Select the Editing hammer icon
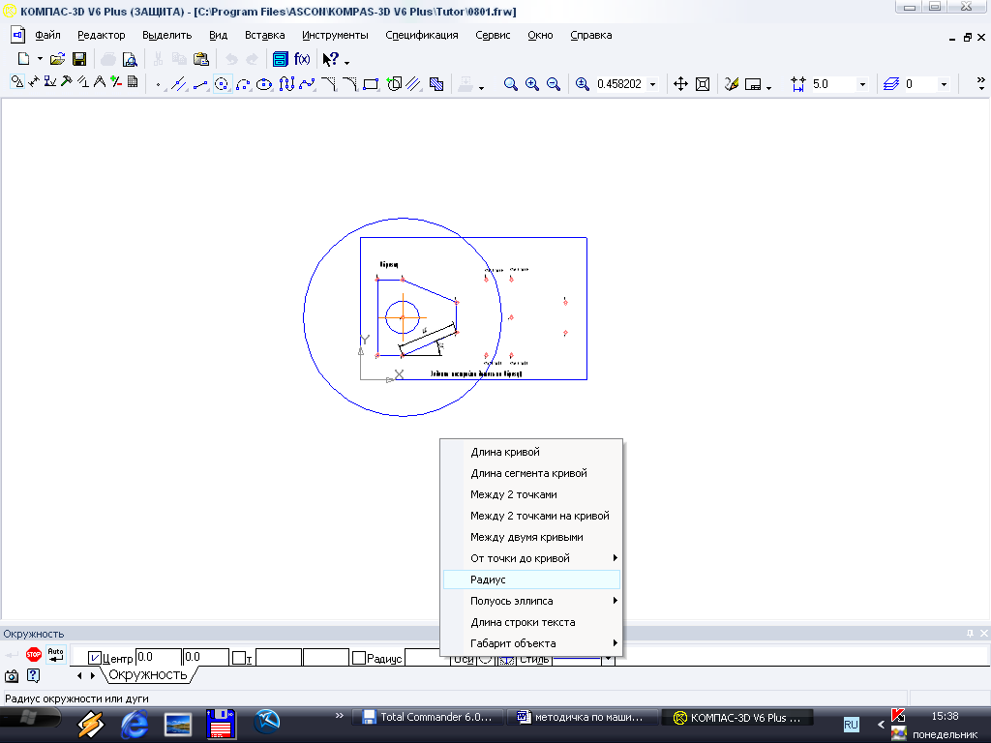This screenshot has height=743, width=991. click(x=67, y=82)
